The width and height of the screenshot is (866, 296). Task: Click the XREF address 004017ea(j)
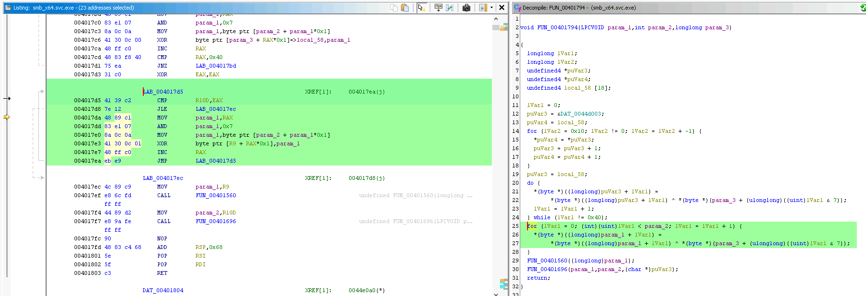(x=366, y=92)
